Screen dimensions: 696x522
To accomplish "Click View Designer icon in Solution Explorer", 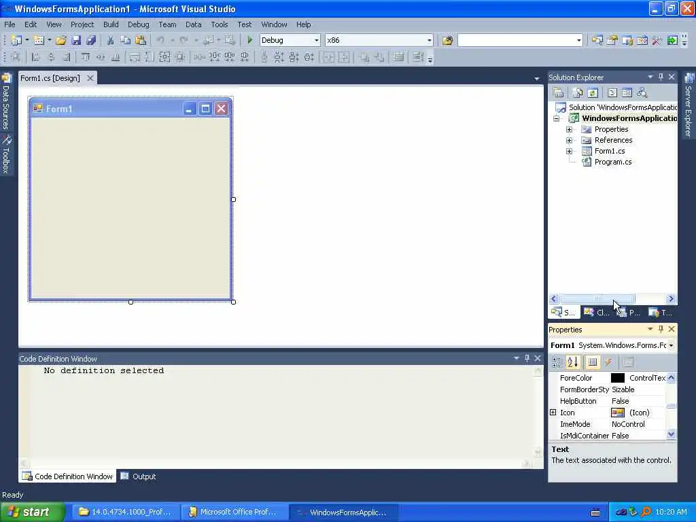I will click(627, 92).
